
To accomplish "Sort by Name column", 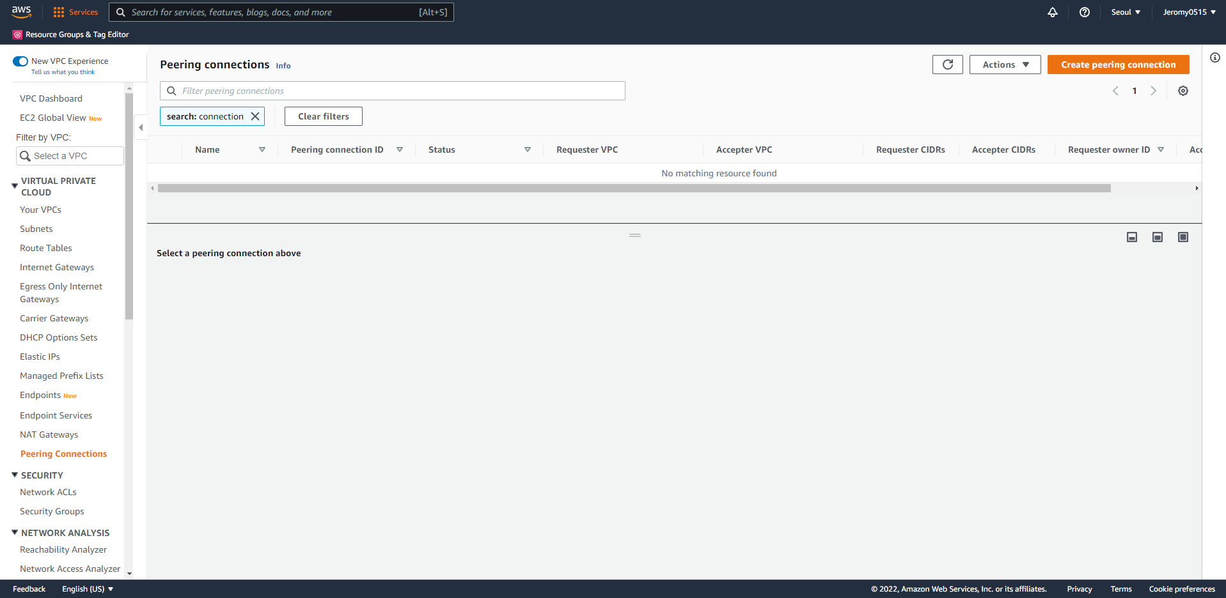I will 262,149.
